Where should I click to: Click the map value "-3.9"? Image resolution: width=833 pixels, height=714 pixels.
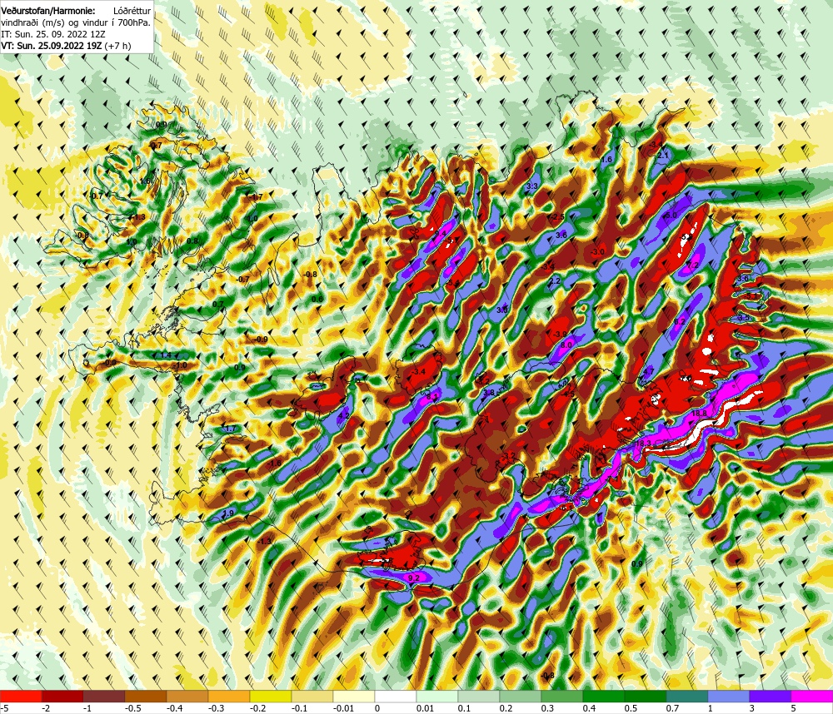560,335
